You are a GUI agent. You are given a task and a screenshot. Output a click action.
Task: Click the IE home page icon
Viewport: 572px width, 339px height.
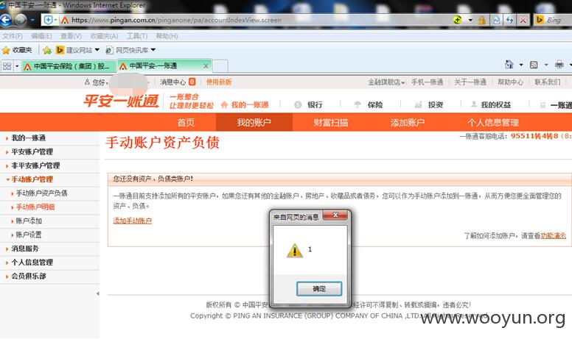pyautogui.click(x=509, y=65)
